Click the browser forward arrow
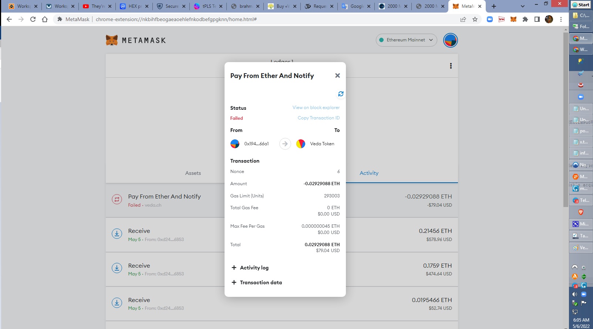 (x=21, y=19)
